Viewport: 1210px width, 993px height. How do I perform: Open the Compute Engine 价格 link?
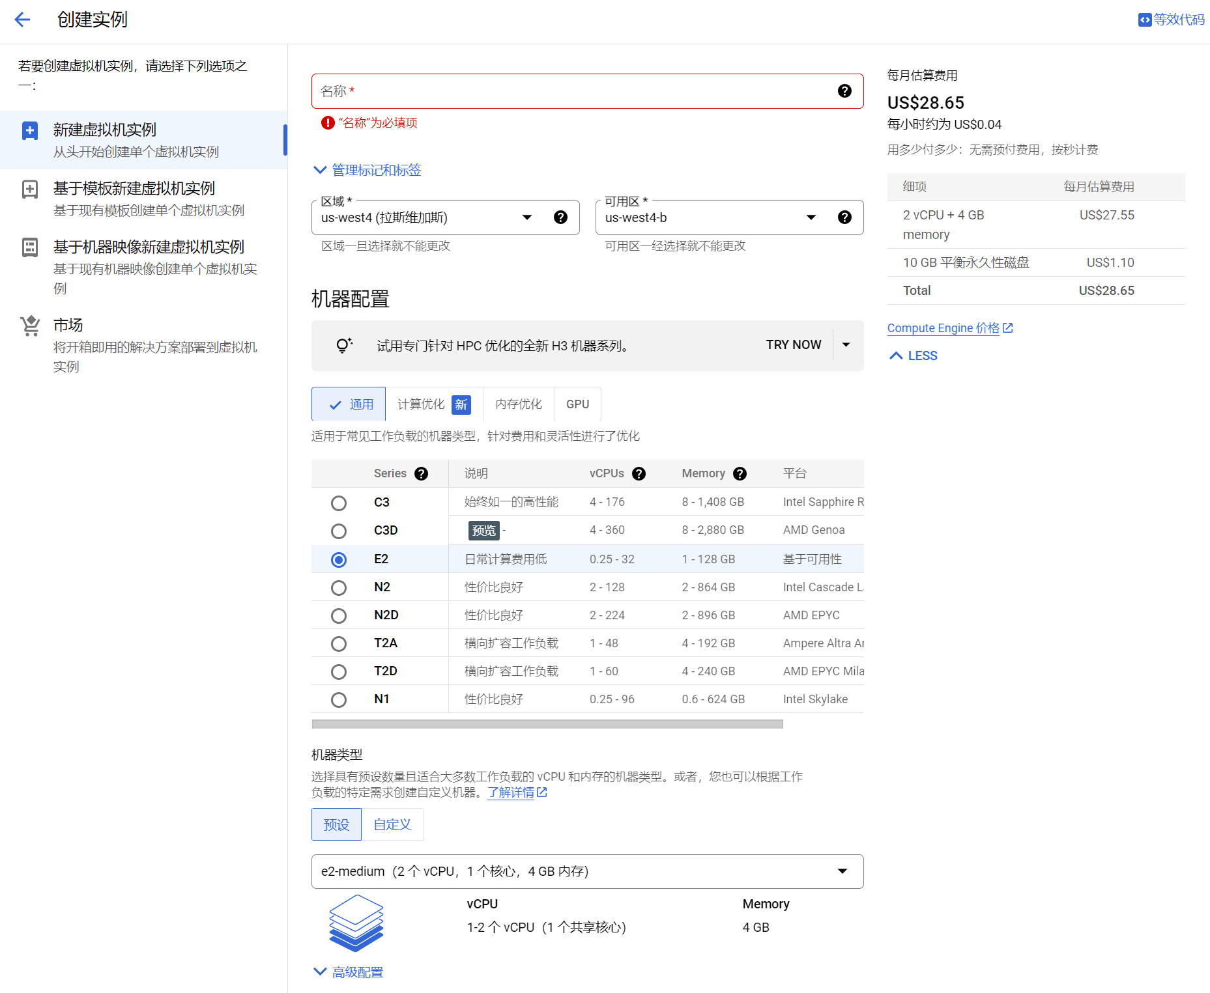pyautogui.click(x=943, y=328)
